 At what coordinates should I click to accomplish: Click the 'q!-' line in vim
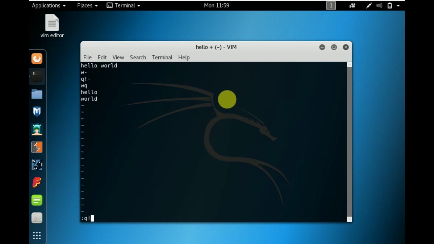point(85,79)
